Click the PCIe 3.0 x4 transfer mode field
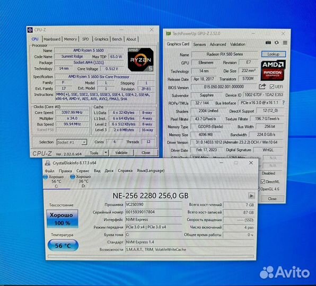This screenshot has height=286, width=316. (x=153, y=227)
